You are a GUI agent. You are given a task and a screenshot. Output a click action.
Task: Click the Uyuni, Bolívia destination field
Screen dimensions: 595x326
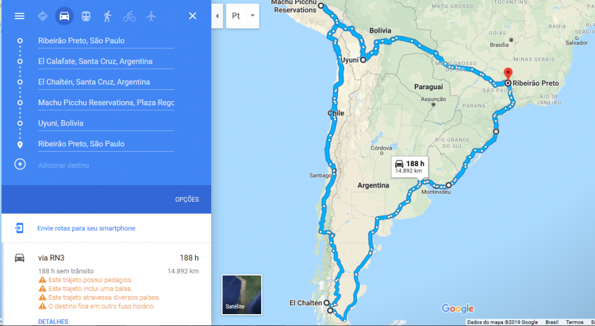point(106,123)
